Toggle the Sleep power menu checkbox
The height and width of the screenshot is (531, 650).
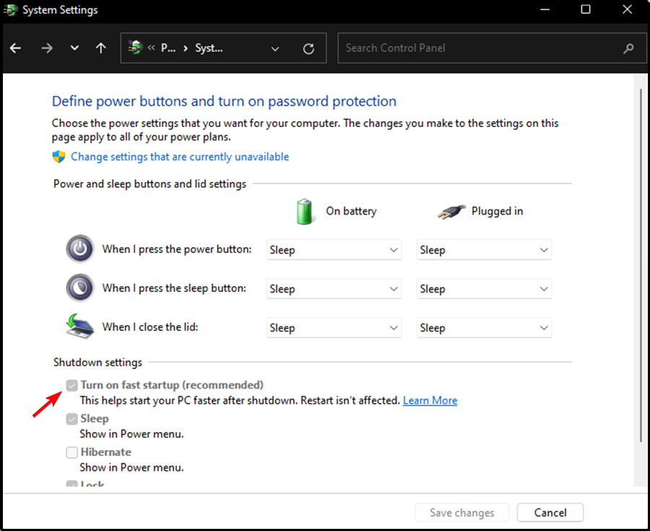(x=71, y=418)
